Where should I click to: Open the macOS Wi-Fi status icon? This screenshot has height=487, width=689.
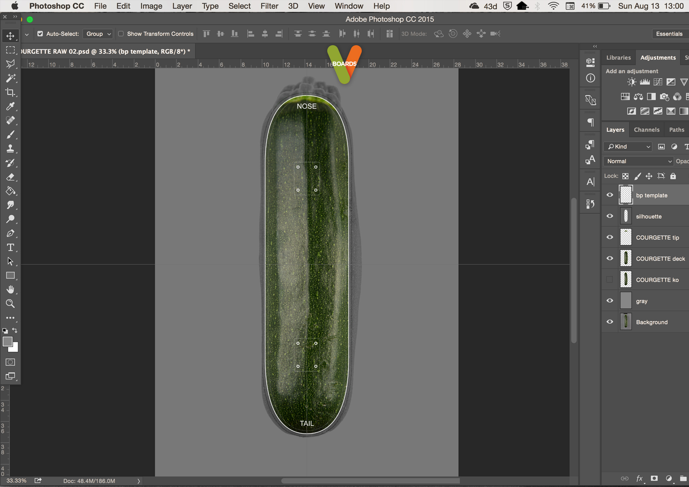(x=553, y=6)
